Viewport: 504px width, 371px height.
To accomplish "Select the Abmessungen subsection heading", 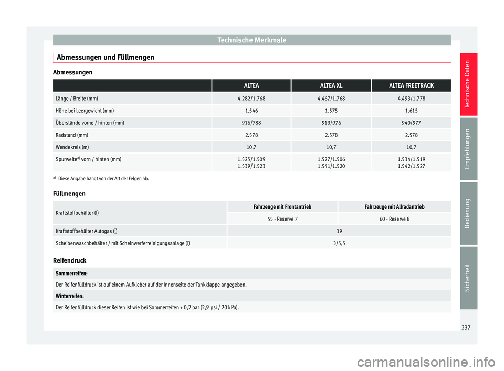I will [x=72, y=72].
